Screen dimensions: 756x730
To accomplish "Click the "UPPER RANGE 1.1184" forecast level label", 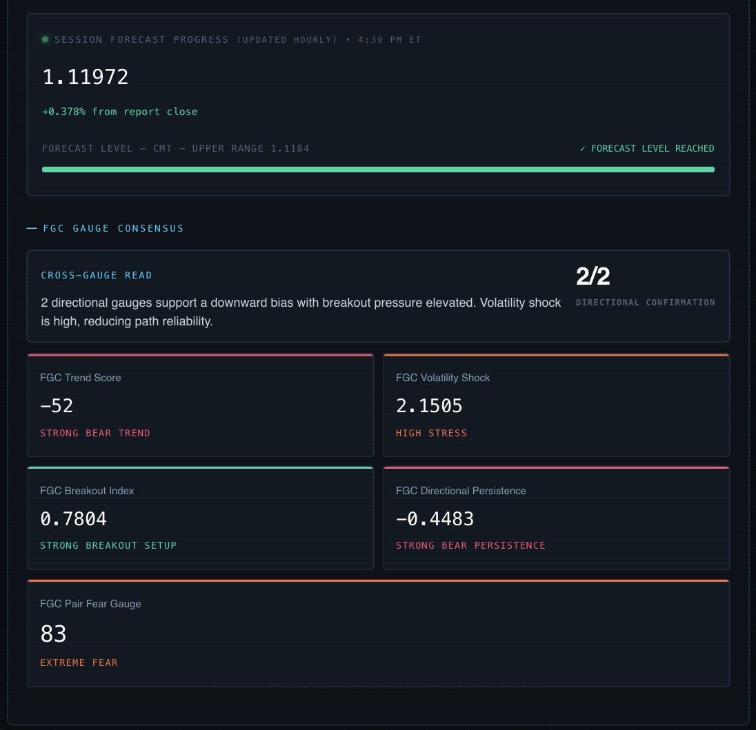I will tap(250, 148).
